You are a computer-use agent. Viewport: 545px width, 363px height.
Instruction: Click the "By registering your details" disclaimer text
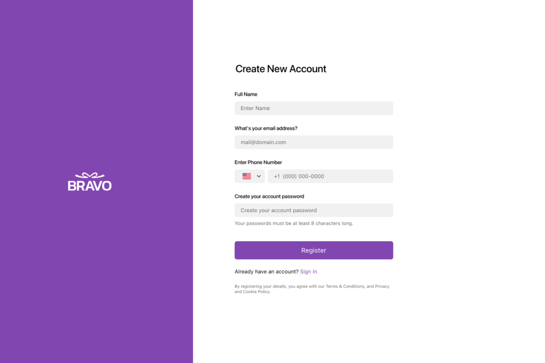point(277,286)
